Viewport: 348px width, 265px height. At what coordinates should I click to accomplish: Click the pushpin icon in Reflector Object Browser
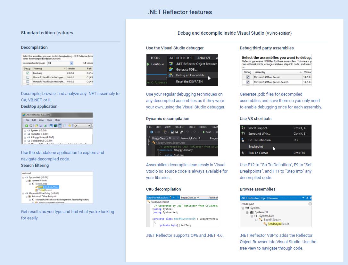307,198
